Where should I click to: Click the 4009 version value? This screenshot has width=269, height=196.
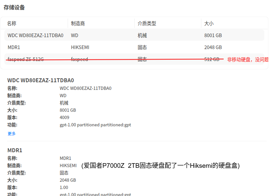[64, 117]
